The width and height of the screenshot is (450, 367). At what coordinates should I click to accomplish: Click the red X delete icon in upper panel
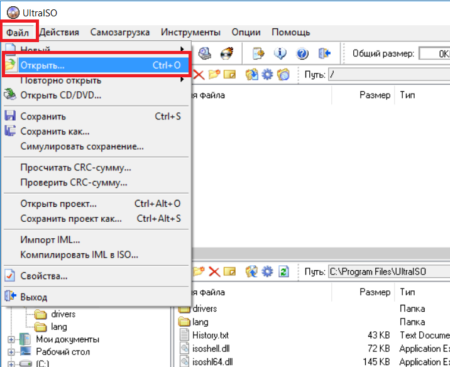click(x=199, y=75)
